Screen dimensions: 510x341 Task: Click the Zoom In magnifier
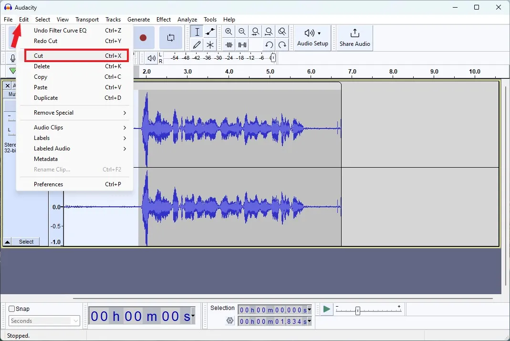coord(229,32)
